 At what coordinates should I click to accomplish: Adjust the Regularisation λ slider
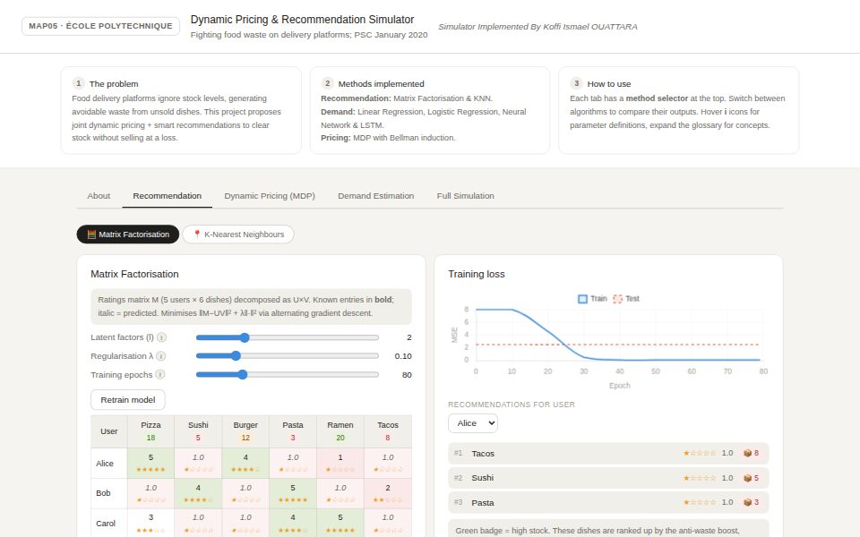288,356
